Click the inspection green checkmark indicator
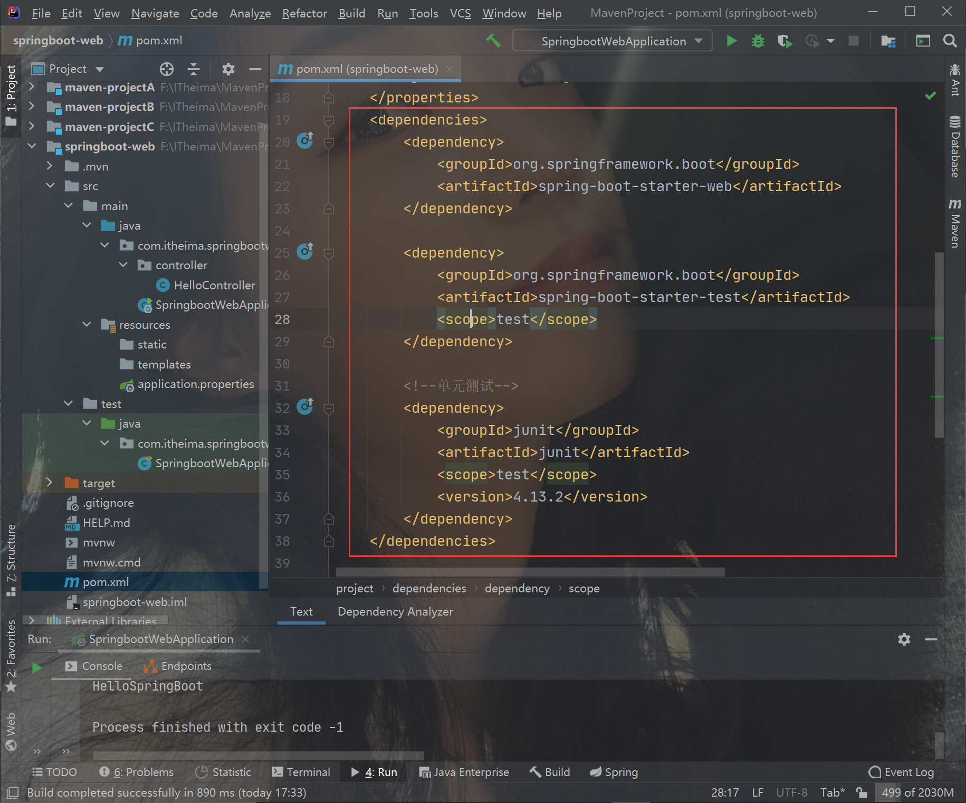 (x=931, y=96)
